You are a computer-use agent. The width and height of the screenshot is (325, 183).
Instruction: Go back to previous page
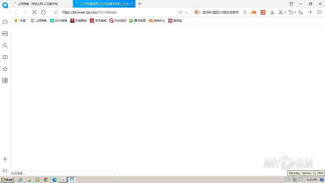click(x=16, y=12)
